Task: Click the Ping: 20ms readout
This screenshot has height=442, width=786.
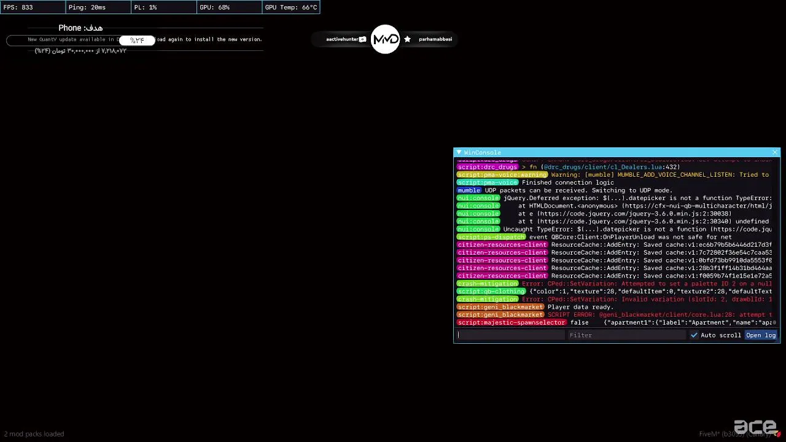Action: (x=87, y=7)
